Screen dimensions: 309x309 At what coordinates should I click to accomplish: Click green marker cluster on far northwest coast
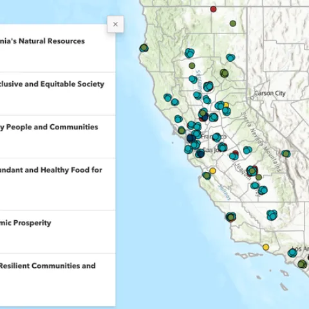tap(144, 48)
